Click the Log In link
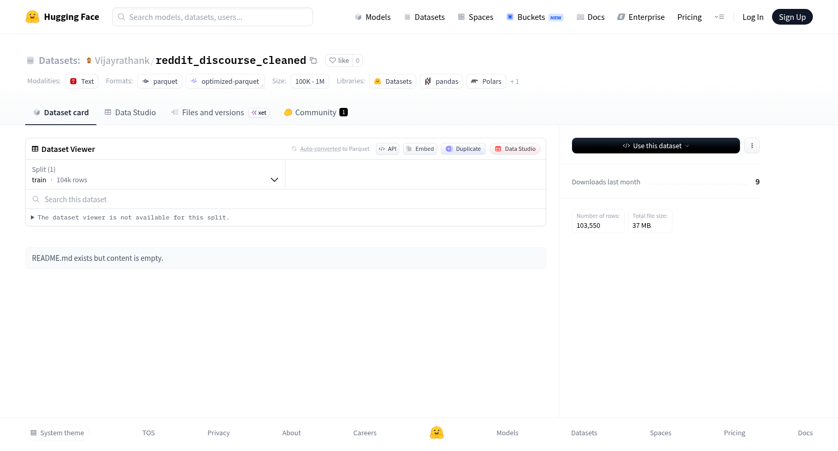This screenshot has height=451, width=838. 753,17
